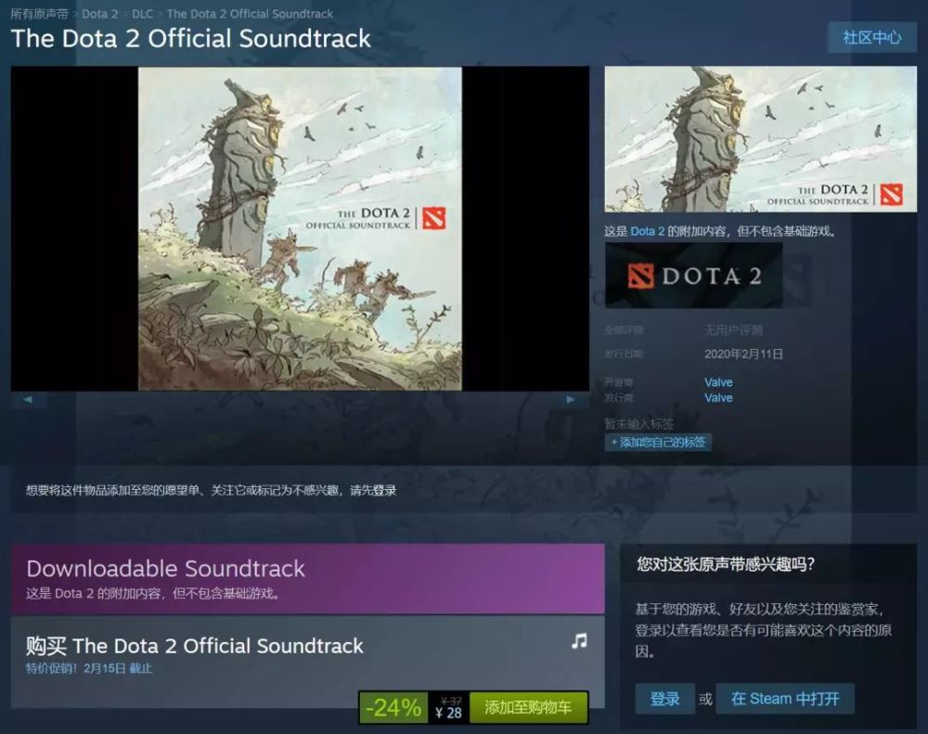Click the 登录 login button
Viewport: 928px width, 734px height.
point(664,699)
